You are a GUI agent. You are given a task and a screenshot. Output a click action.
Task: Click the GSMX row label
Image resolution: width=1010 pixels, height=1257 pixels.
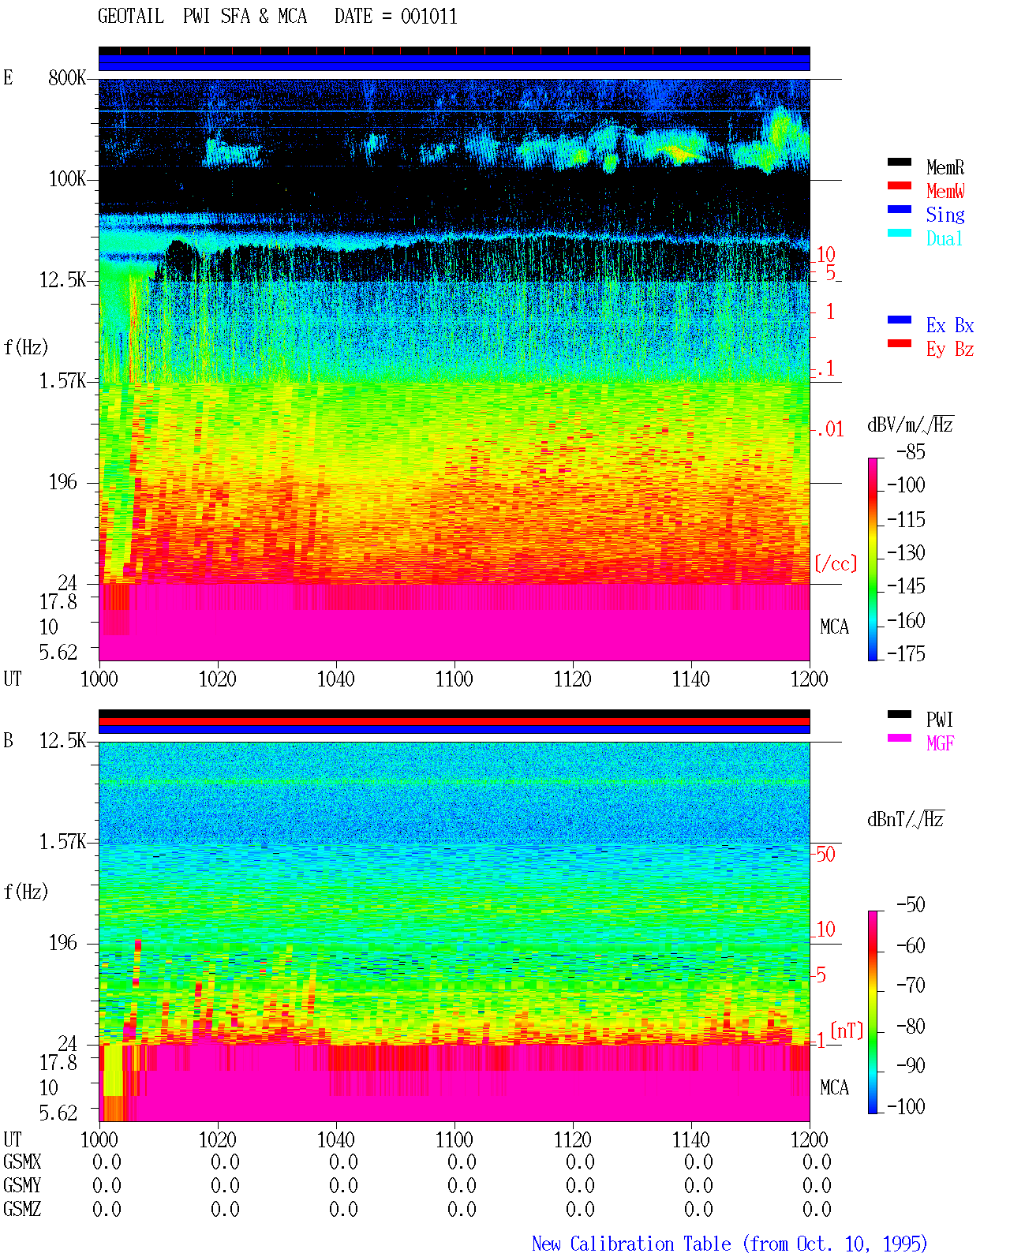22,1162
